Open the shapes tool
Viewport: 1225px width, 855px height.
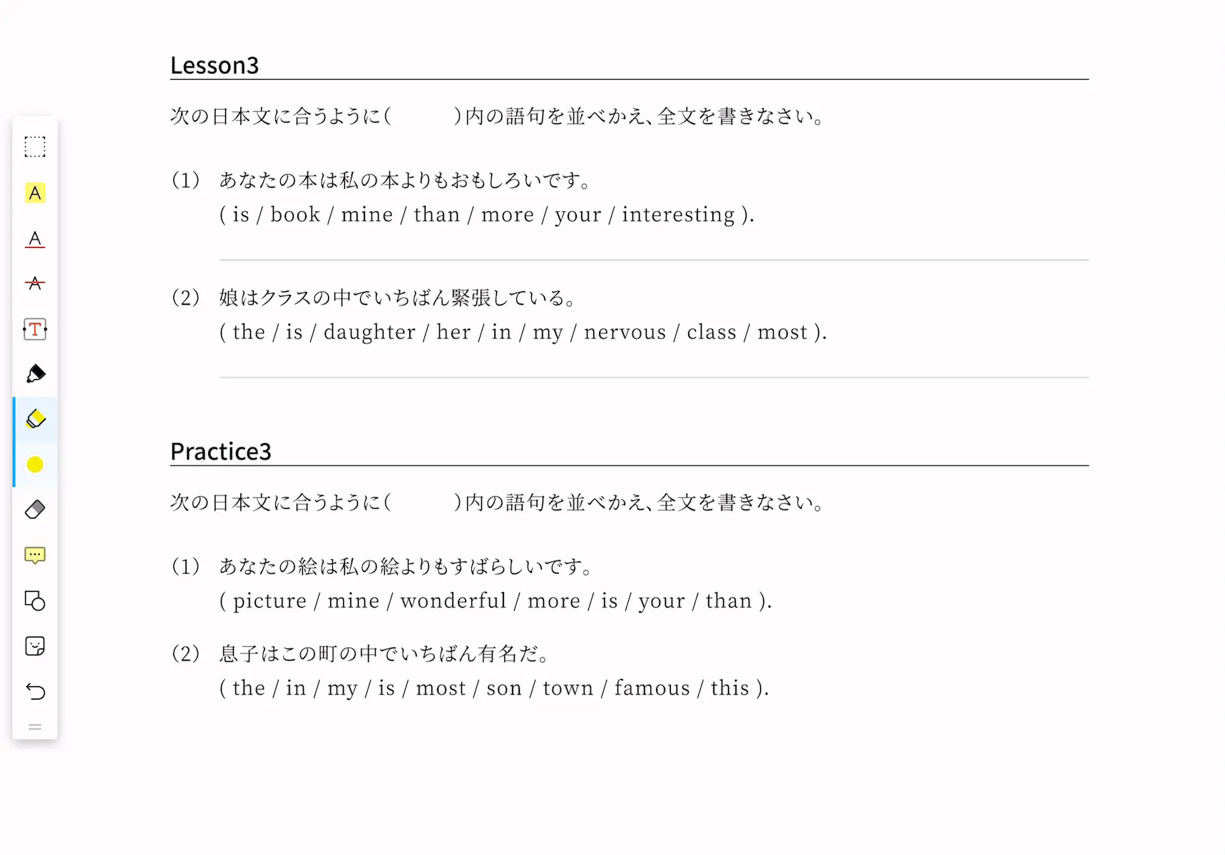[35, 601]
